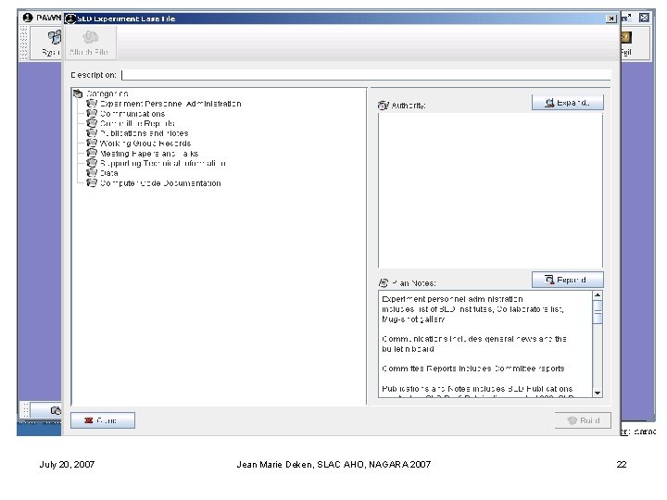Select the Communications category

pos(132,114)
